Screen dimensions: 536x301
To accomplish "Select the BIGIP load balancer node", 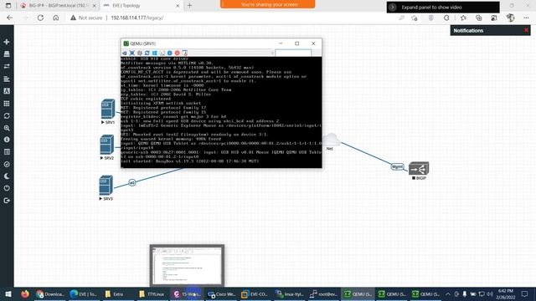I will point(419,168).
